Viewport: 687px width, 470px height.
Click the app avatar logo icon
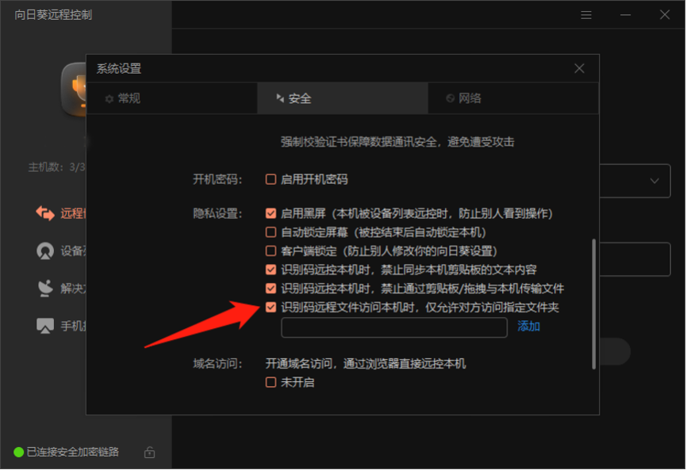coord(75,90)
